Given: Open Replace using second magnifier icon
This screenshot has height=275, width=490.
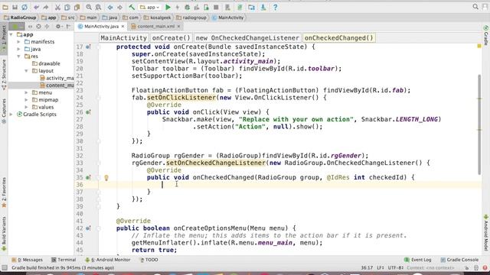Looking at the screenshot, I should click(98, 7).
